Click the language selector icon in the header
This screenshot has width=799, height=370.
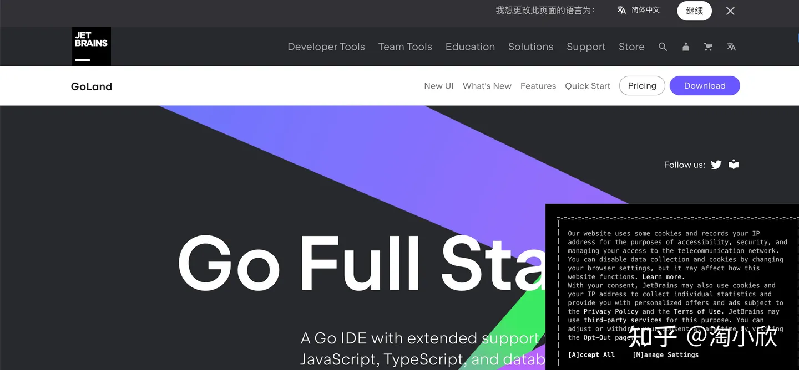tap(731, 47)
